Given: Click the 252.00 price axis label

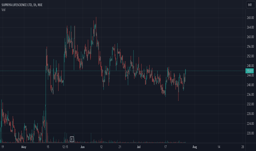Looking at the screenshot, I should coord(250,56).
